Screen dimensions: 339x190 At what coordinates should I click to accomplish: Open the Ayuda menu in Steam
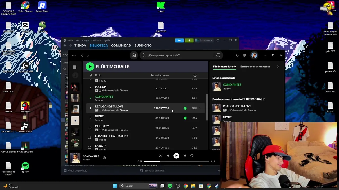107,40
